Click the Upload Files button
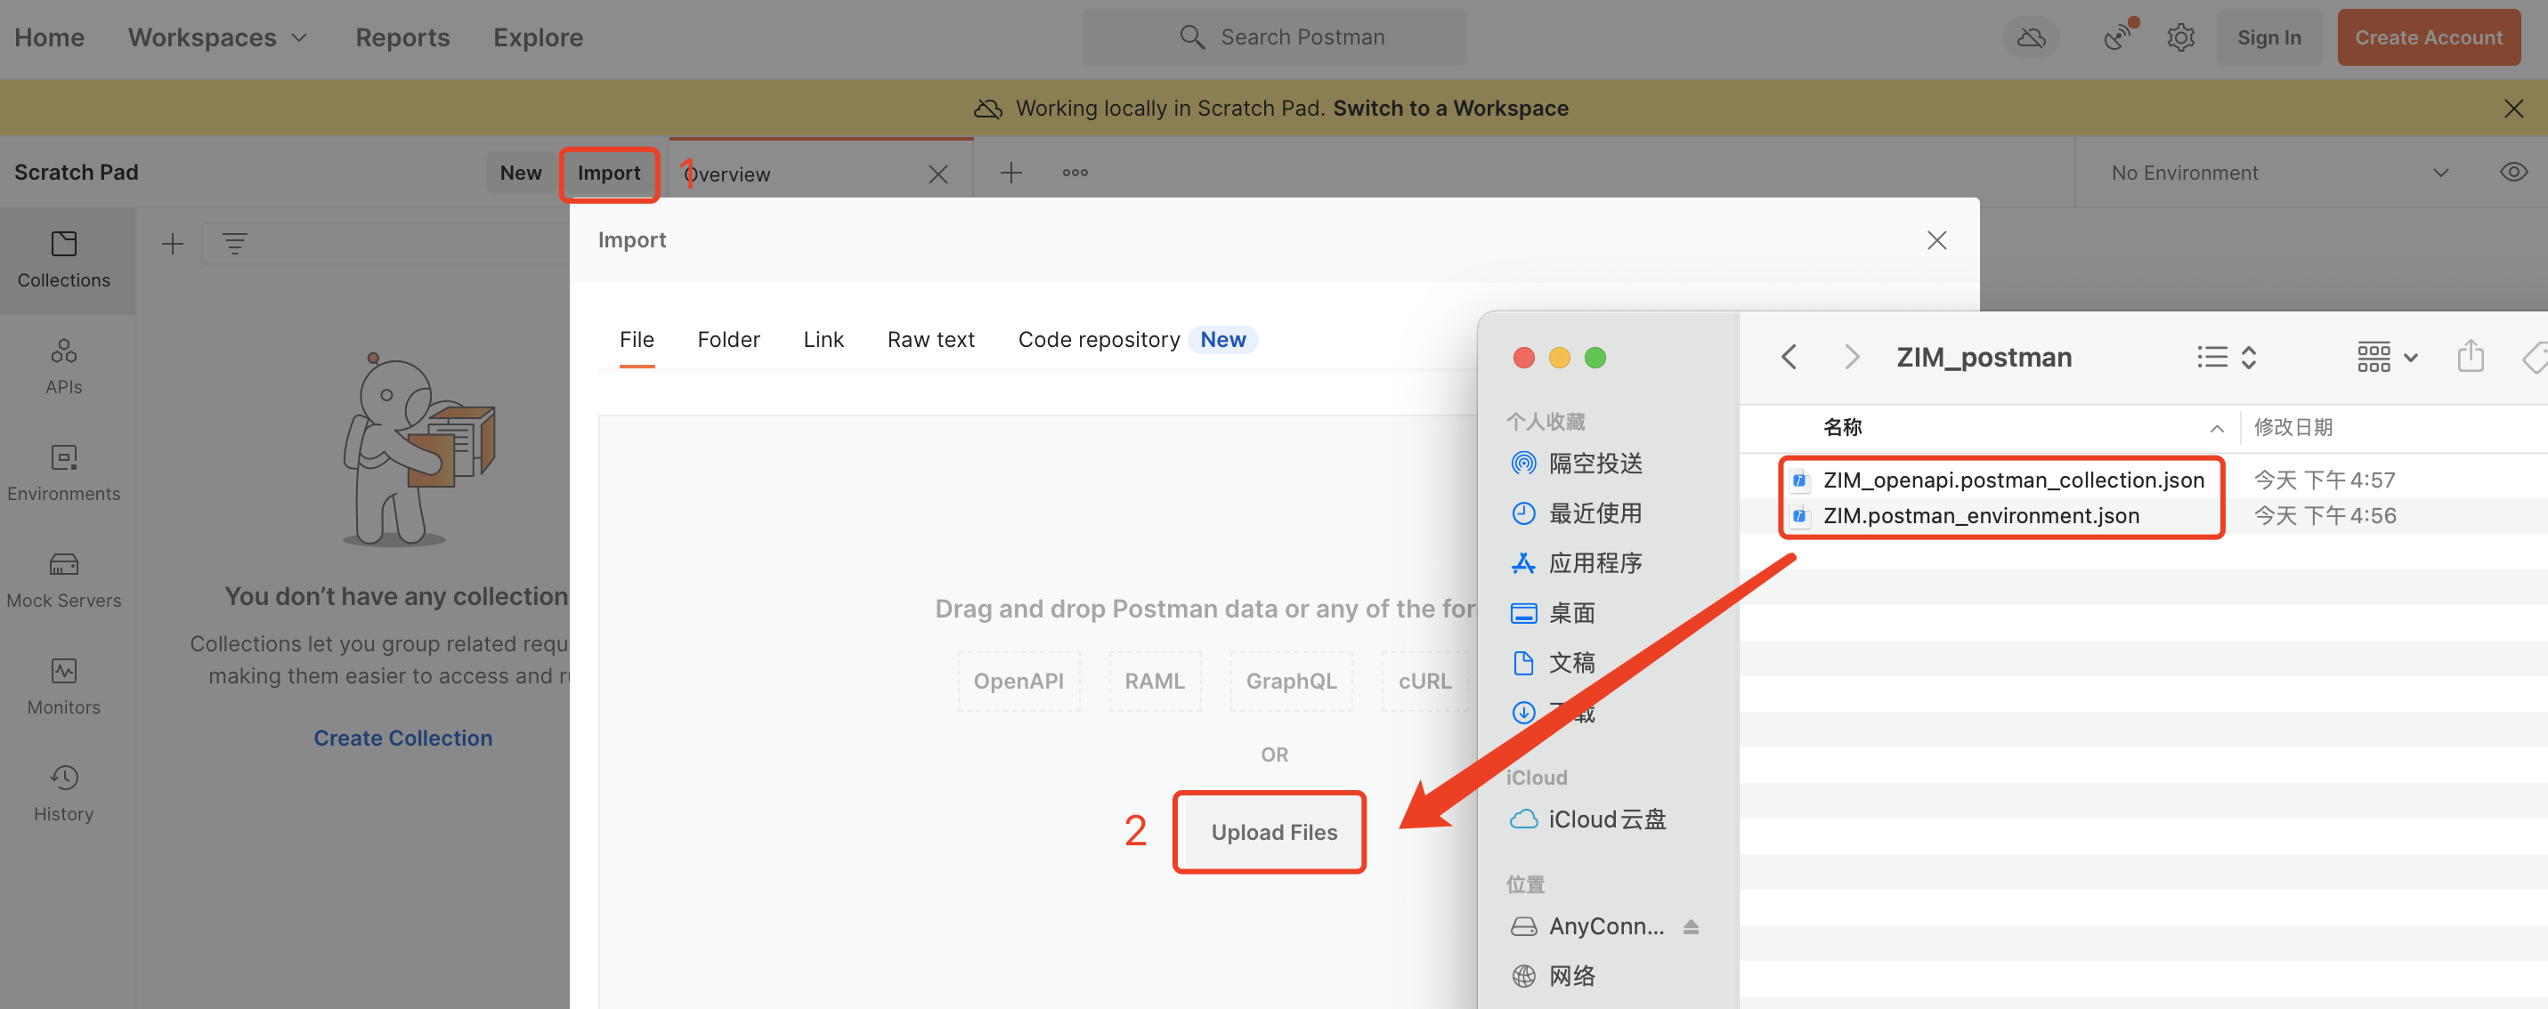2548x1009 pixels. [x=1273, y=832]
